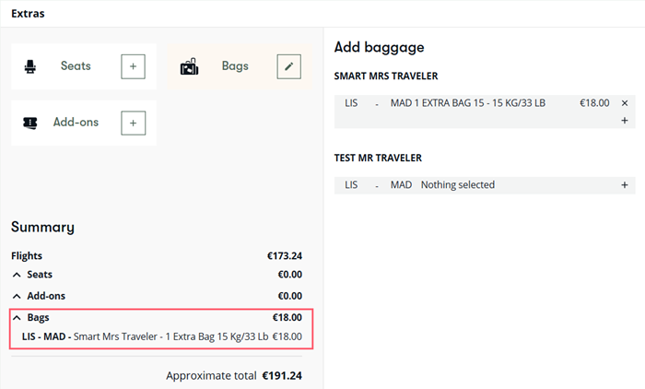Add seats with the plus button
The width and height of the screenshot is (645, 389).
click(x=133, y=66)
